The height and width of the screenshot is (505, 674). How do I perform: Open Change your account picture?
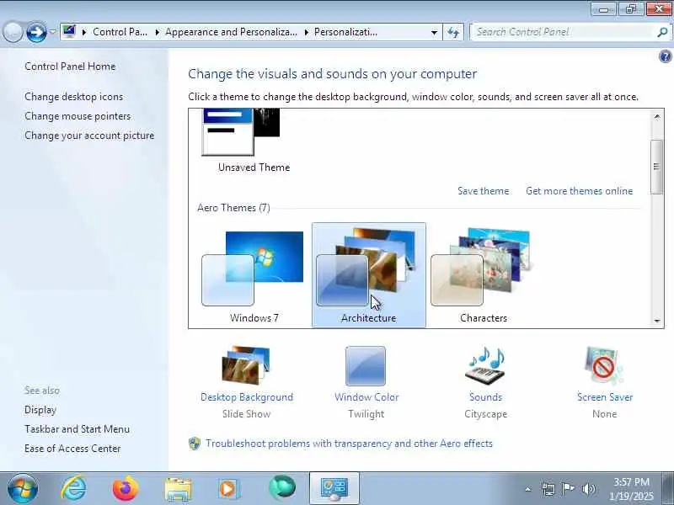(x=89, y=136)
